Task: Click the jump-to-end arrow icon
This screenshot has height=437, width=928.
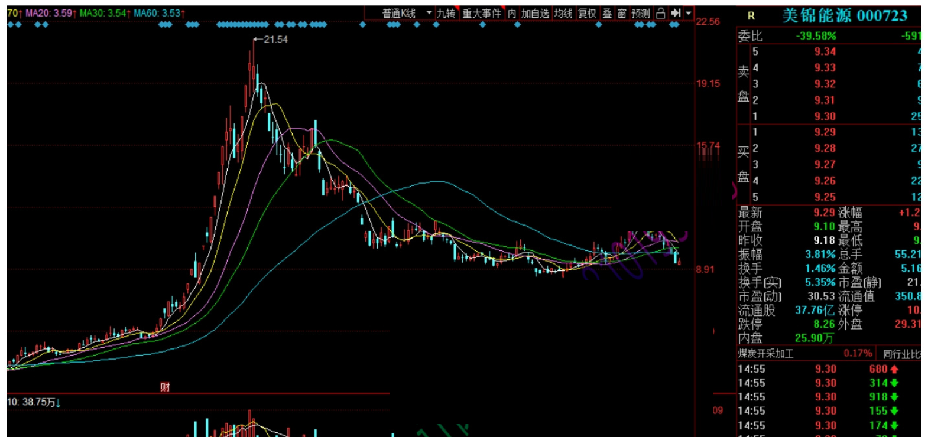Action: [x=676, y=13]
